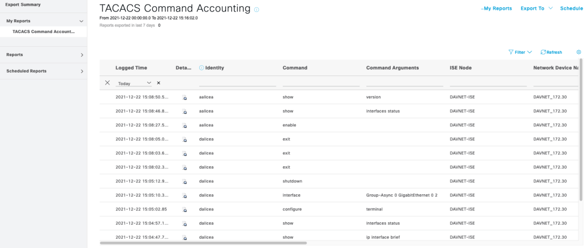
Task: Clear the Today logged time filter
Action: pos(159,83)
